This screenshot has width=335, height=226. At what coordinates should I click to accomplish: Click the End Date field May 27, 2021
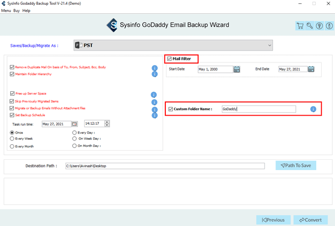point(293,69)
